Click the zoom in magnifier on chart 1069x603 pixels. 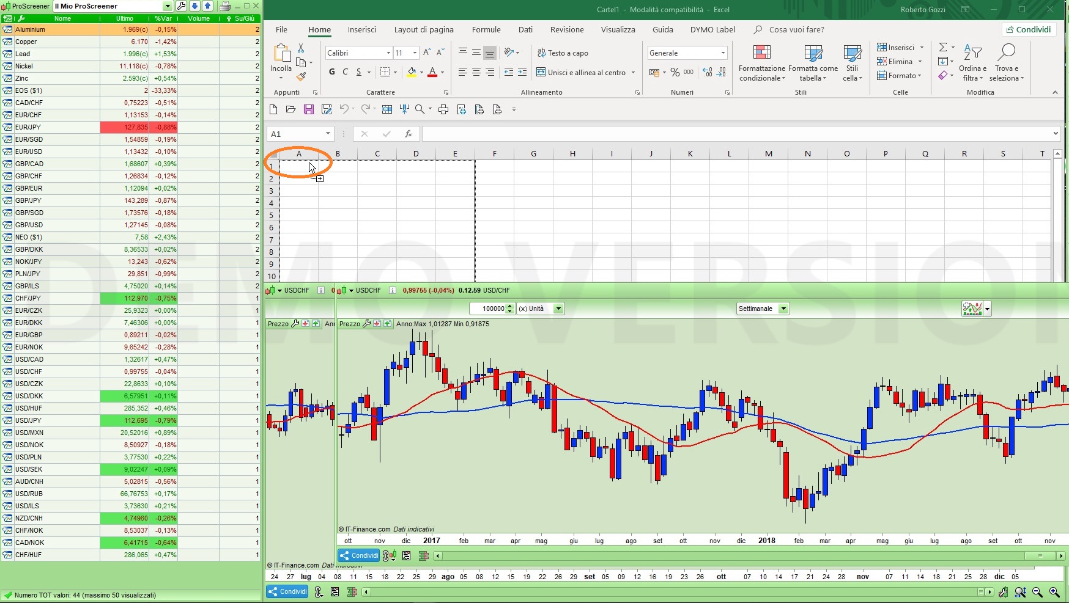(1054, 591)
